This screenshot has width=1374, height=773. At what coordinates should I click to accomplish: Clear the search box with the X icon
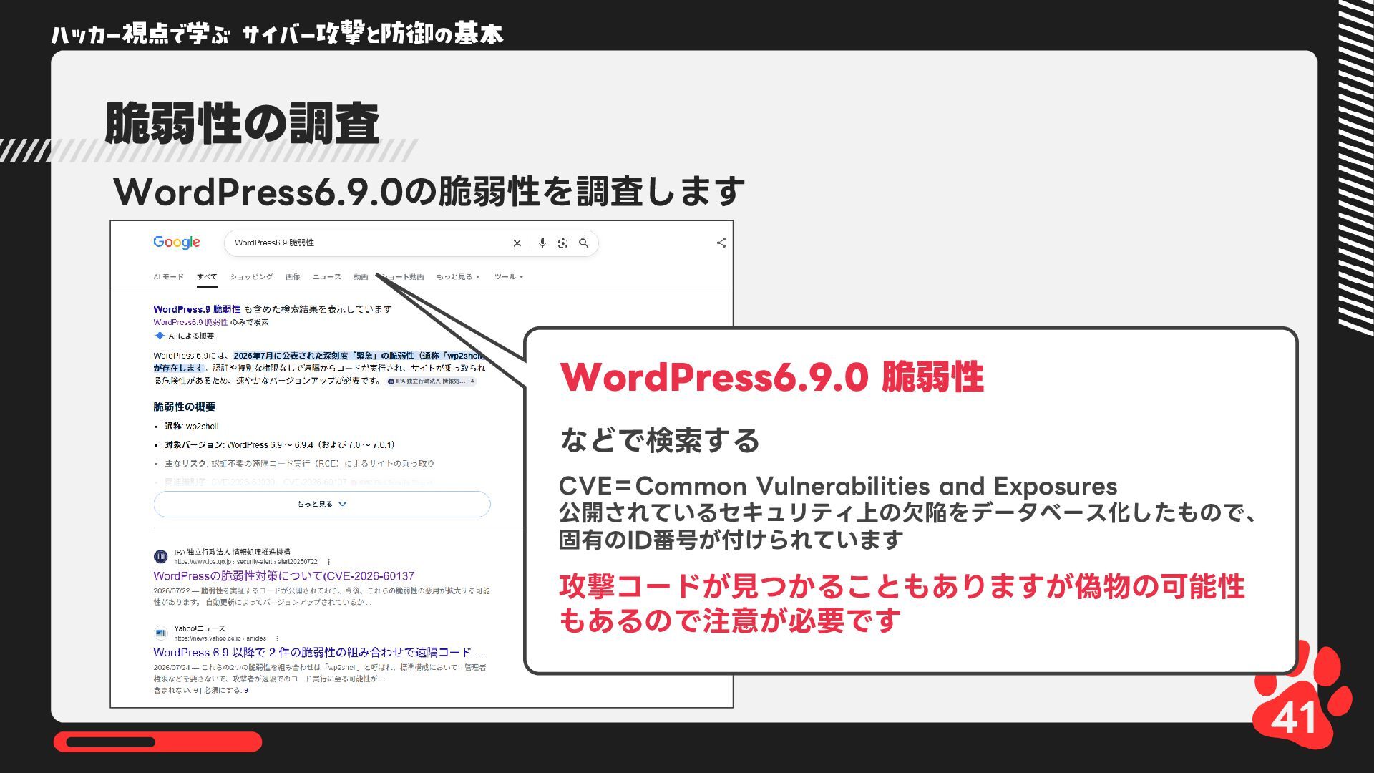517,243
